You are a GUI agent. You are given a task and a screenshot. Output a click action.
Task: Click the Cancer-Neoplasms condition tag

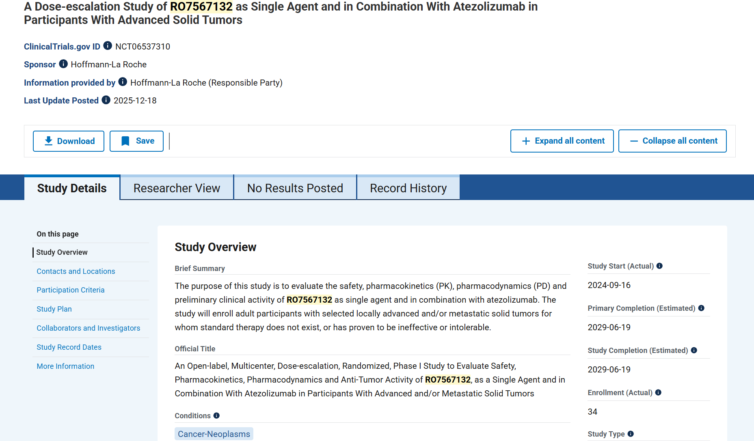coord(214,434)
